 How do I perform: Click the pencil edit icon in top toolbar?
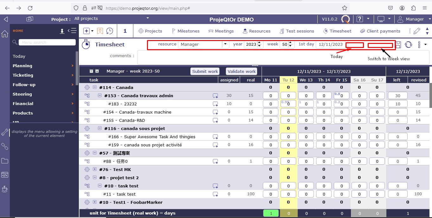point(417,31)
